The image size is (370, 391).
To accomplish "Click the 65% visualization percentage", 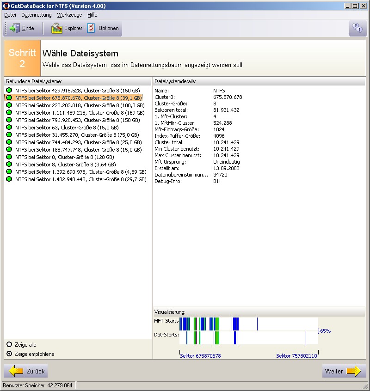I will click(x=324, y=331).
